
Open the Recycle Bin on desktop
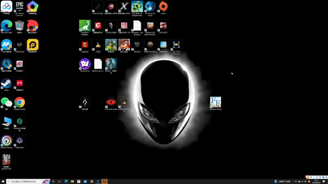[19, 27]
